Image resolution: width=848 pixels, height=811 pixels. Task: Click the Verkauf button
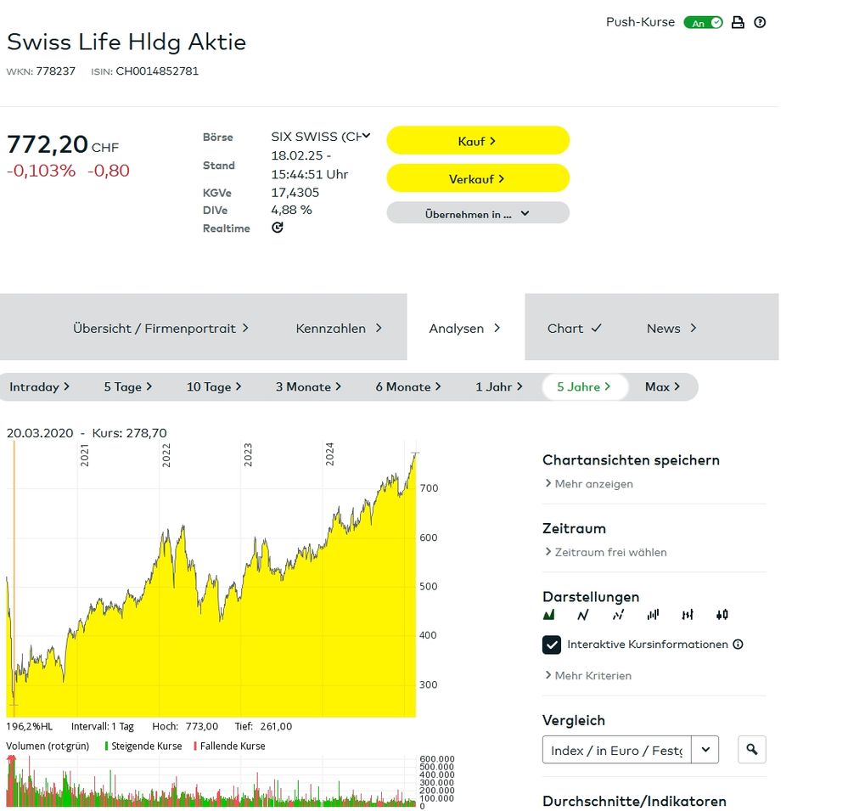(477, 178)
